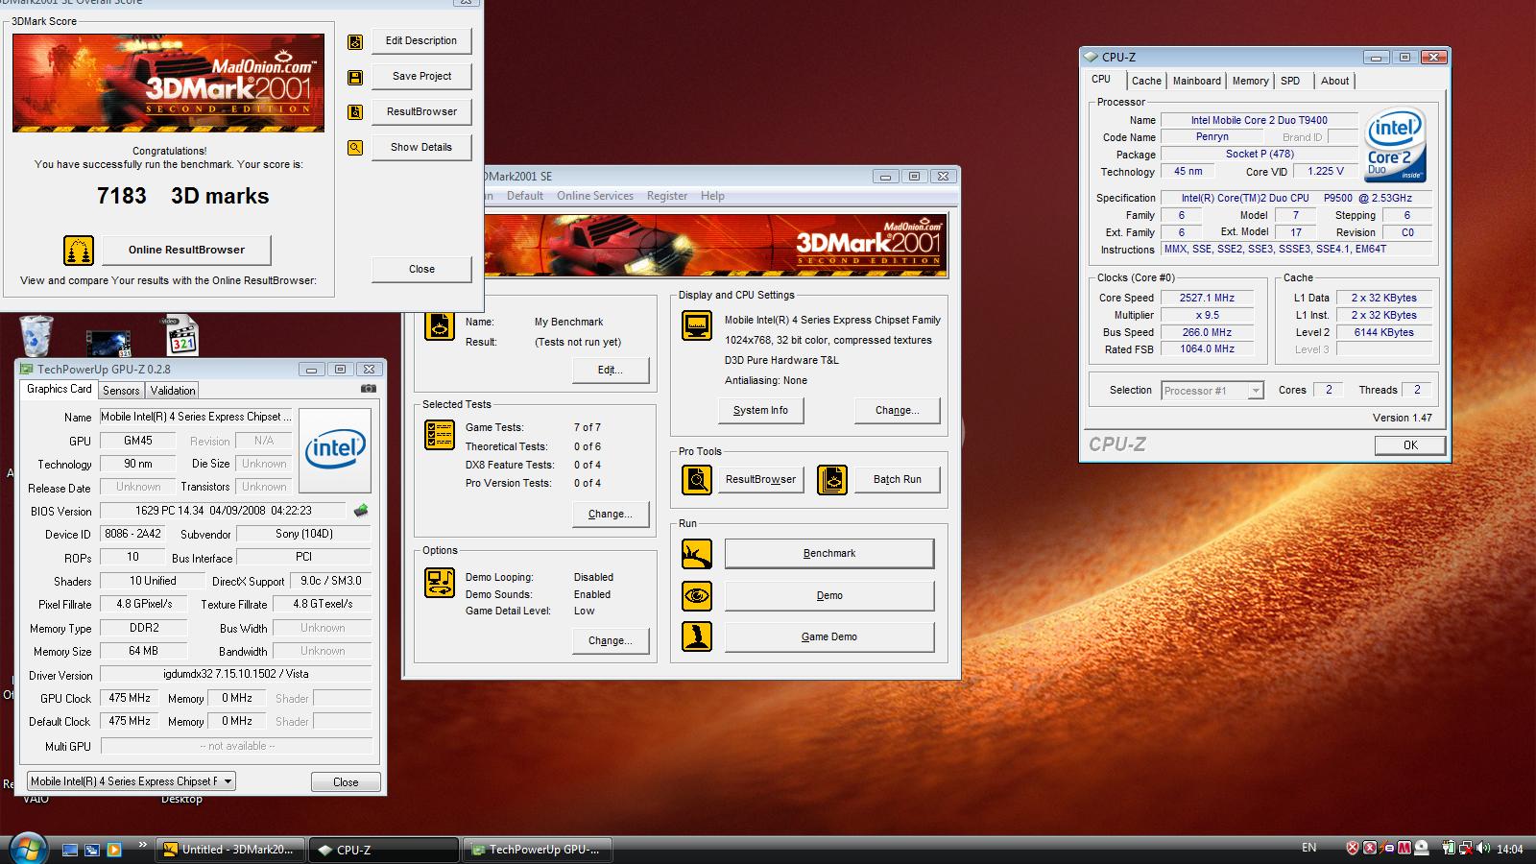The width and height of the screenshot is (1536, 864).
Task: Click the Benchmark run icon
Action: pos(697,554)
